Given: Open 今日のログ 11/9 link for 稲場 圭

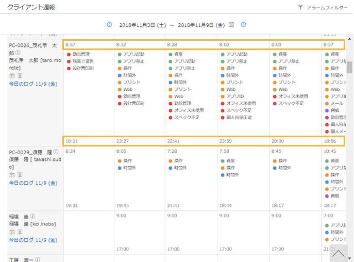Looking at the screenshot, I should coord(33,240).
